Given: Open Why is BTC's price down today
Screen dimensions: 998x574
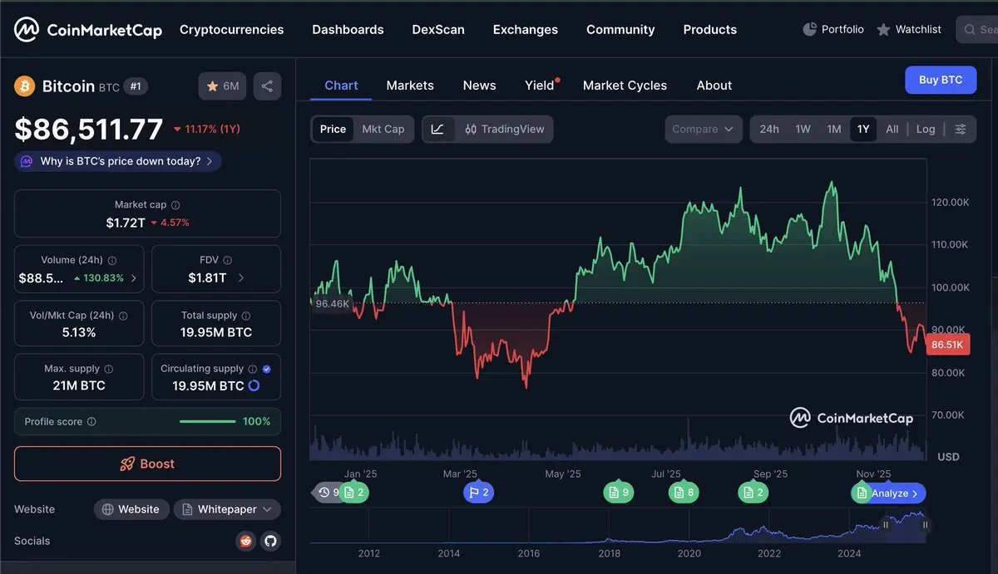Looking at the screenshot, I should pos(117,161).
